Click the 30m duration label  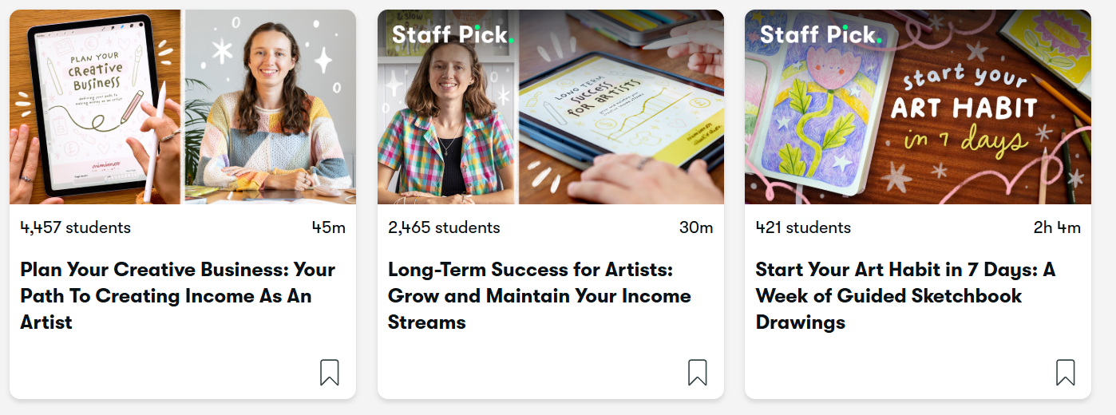(696, 227)
